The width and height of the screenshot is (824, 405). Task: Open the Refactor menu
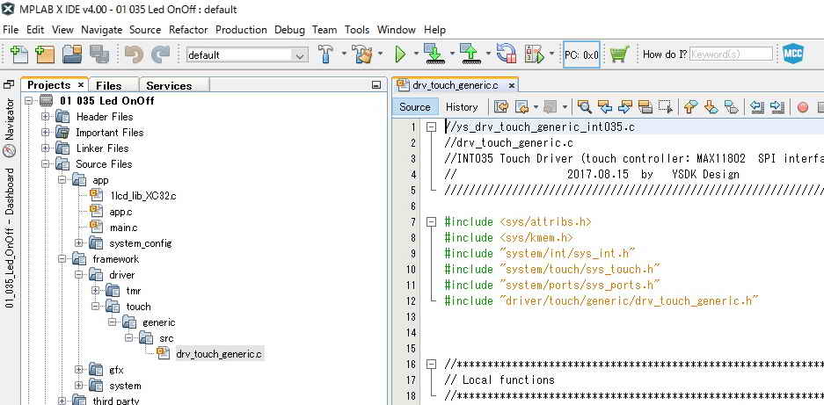188,30
